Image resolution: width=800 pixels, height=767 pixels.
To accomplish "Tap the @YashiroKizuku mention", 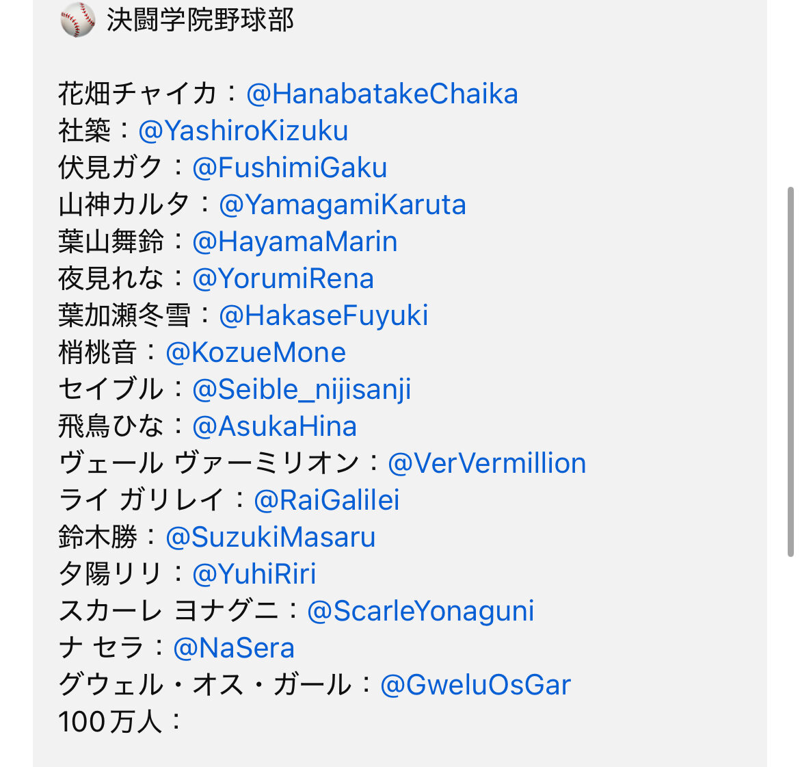I will click(x=243, y=131).
